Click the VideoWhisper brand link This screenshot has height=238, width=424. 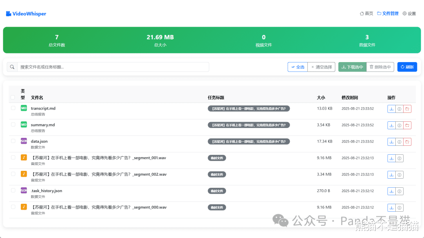click(x=26, y=13)
